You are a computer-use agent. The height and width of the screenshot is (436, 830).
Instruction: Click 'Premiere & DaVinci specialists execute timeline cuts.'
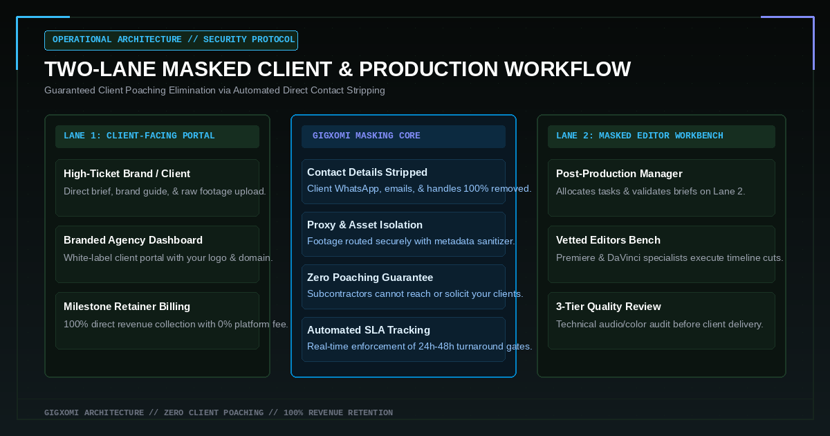coord(670,258)
